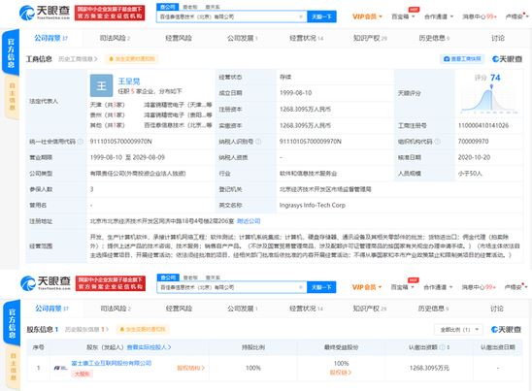Switch to the top 讨论 tab
This screenshot has width=532, height=391.
(x=498, y=38)
